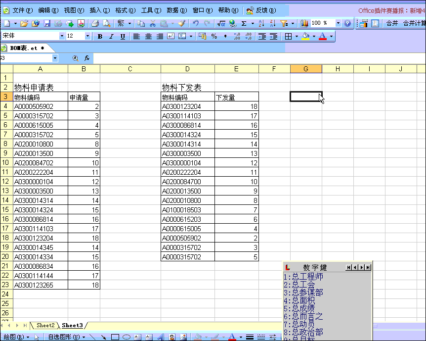The image size is (426, 341).
Task: Toggle wrap text in cell
Action: coord(170,36)
